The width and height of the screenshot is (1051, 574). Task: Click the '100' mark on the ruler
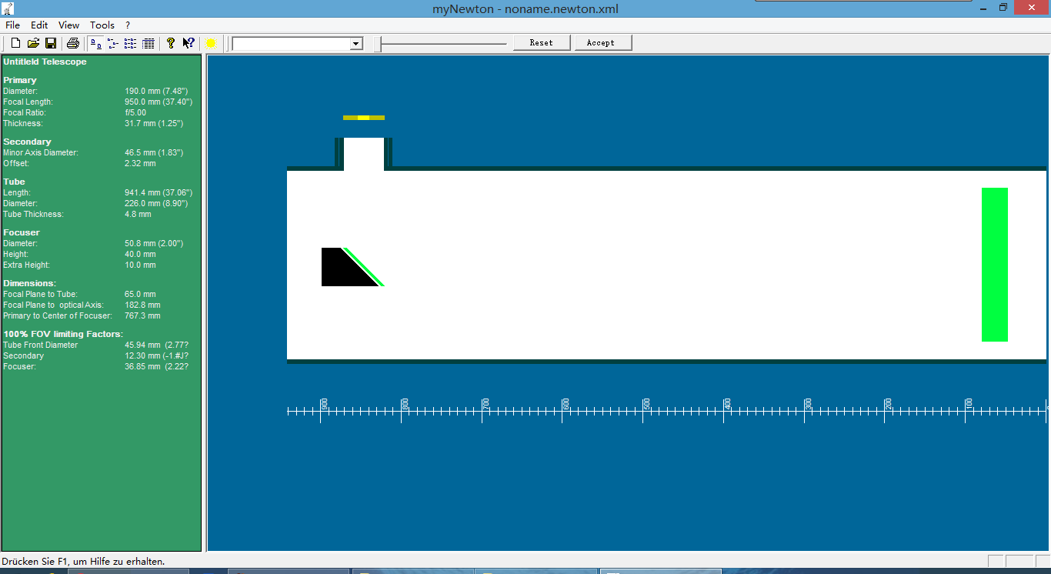969,403
